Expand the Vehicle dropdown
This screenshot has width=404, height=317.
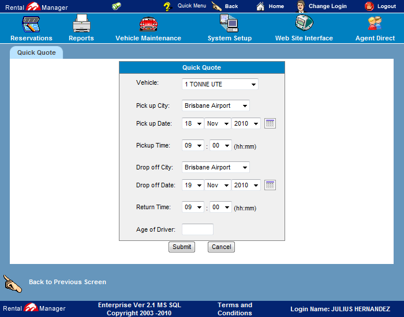click(x=220, y=85)
